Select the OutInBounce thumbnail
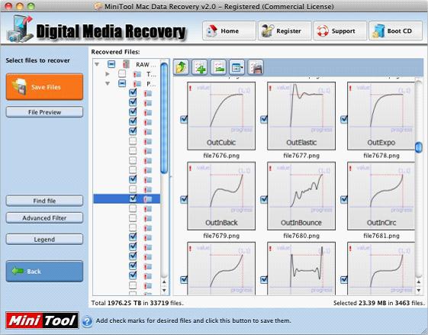Viewport: 428px width, 335px height. tap(301, 196)
